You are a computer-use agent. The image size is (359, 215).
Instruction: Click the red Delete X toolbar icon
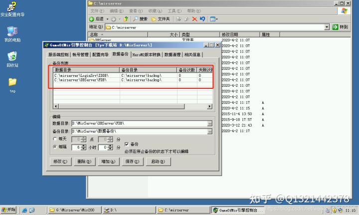(x=194, y=19)
